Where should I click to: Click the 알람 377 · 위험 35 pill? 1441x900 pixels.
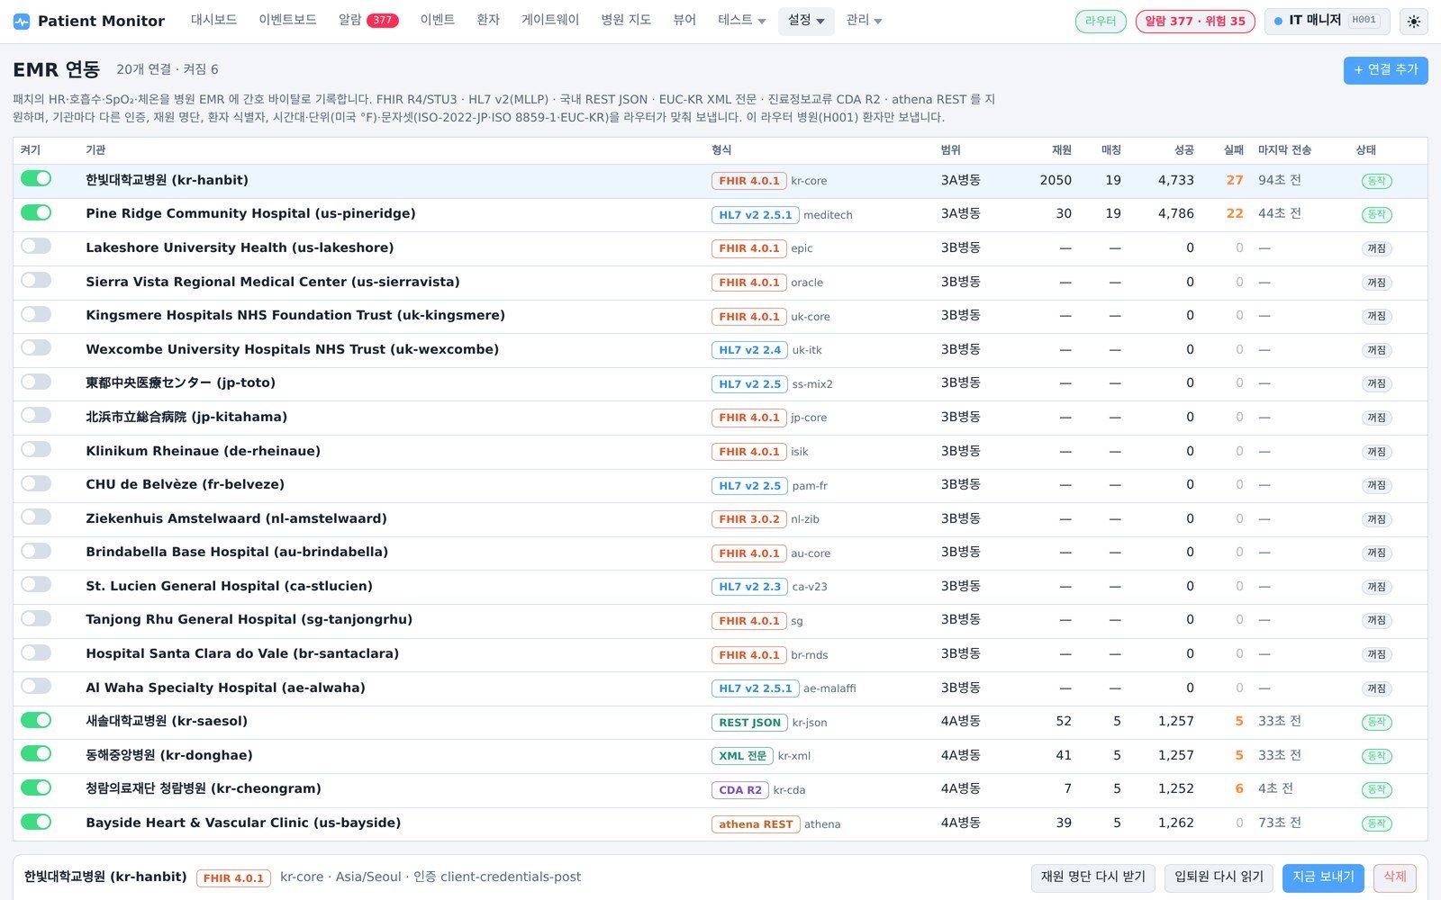[x=1195, y=21]
